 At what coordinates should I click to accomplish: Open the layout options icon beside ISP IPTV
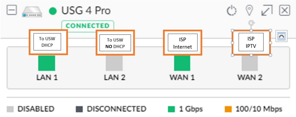click(281, 36)
